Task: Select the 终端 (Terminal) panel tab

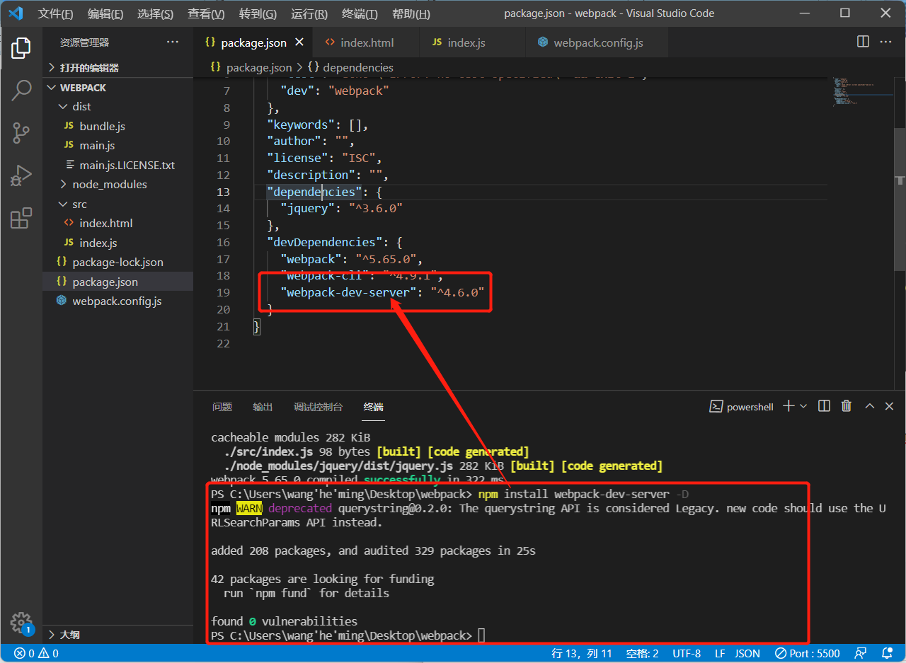Action: pyautogui.click(x=374, y=407)
